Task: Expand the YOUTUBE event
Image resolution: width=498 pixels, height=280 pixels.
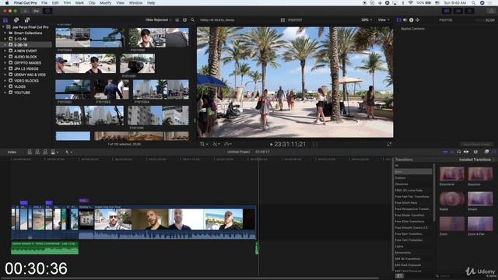Action: click(x=5, y=93)
